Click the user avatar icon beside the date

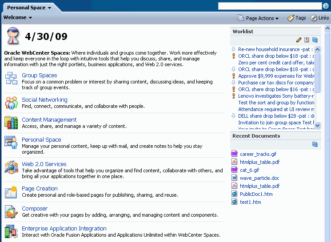(13, 36)
